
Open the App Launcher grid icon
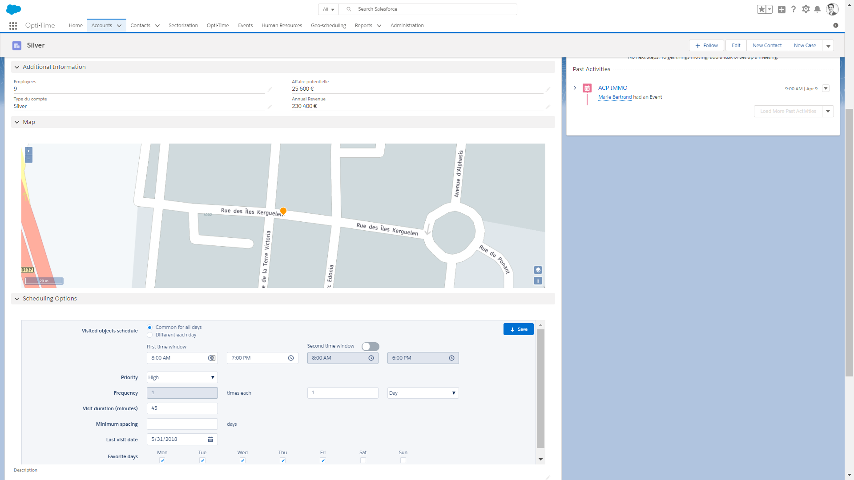coord(13,26)
